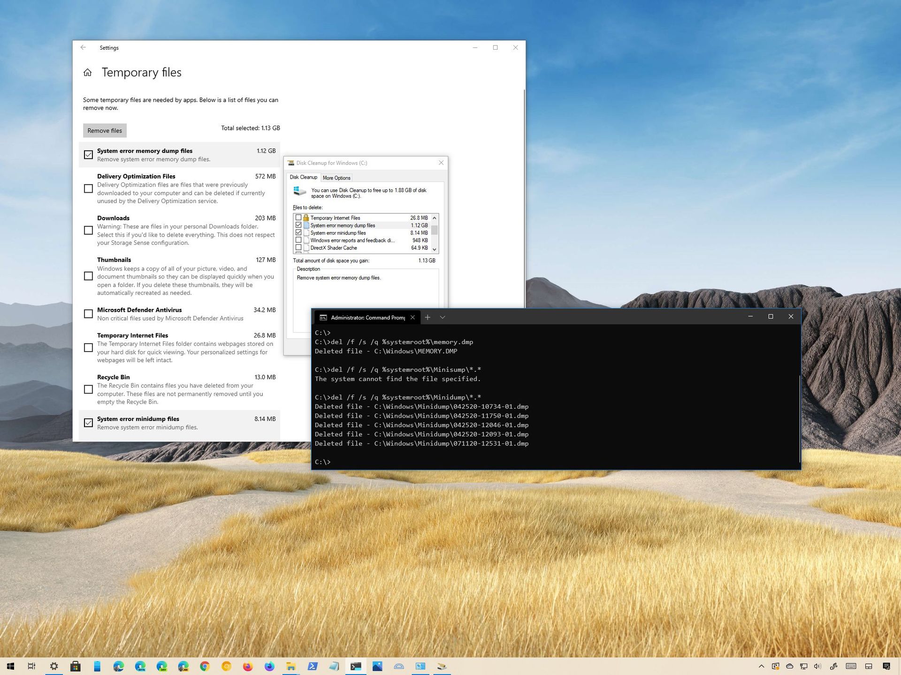Click the new tab plus button in terminal

[x=427, y=317]
